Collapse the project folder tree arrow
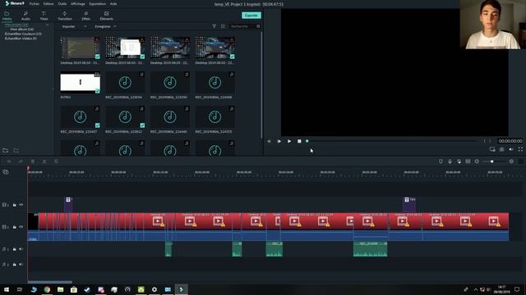 click(48, 25)
